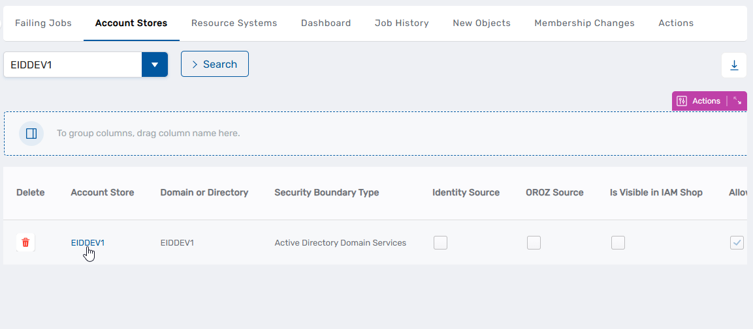This screenshot has width=753, height=329.
Task: Delete the EIDDEV1 account store via trash icon
Action: 25,242
